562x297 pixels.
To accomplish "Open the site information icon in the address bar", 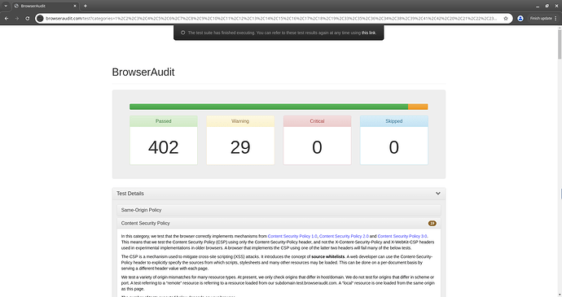I will click(x=40, y=18).
